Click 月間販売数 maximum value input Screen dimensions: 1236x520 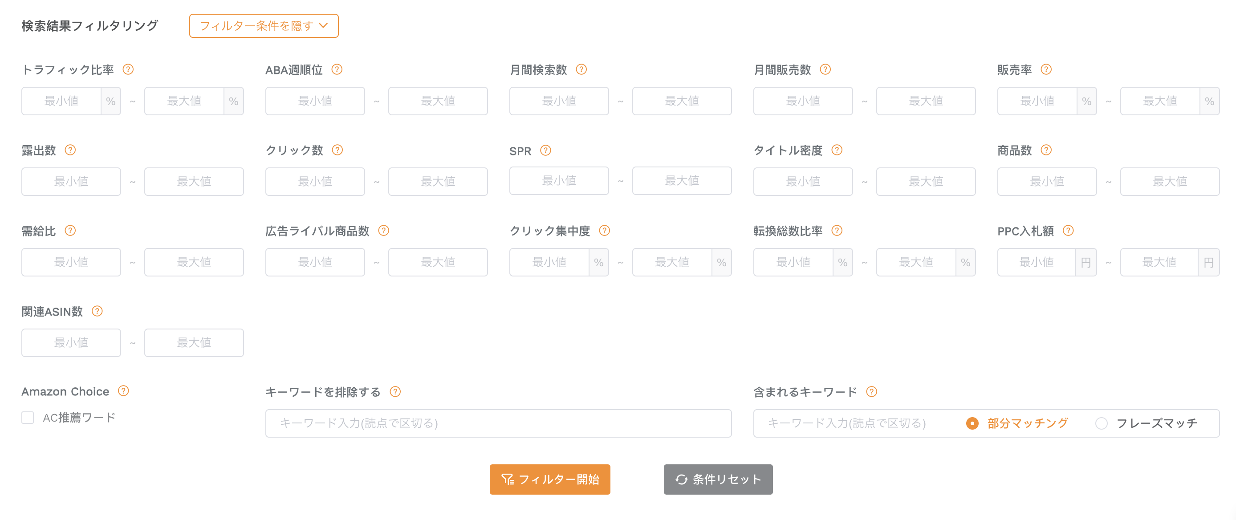coord(926,101)
